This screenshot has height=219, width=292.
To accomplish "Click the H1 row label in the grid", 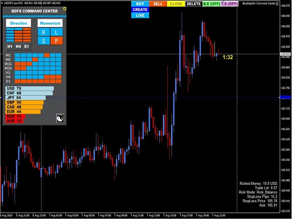I will [8, 73].
